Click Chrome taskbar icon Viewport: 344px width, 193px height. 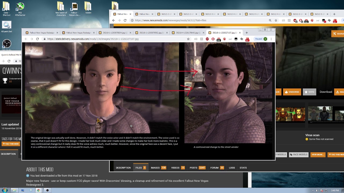click(38, 190)
